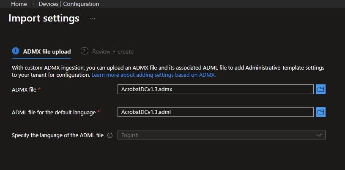Switch to the ADMX file upload tab
This screenshot has width=345, height=170.
point(47,51)
